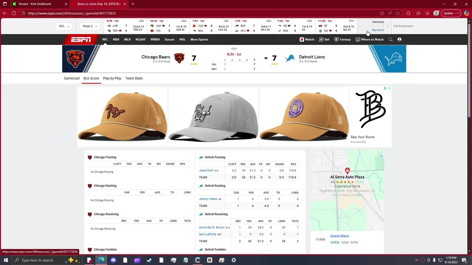472x265 pixels.
Task: Advance scoreboard with right chevron arrow
Action: (x=388, y=26)
